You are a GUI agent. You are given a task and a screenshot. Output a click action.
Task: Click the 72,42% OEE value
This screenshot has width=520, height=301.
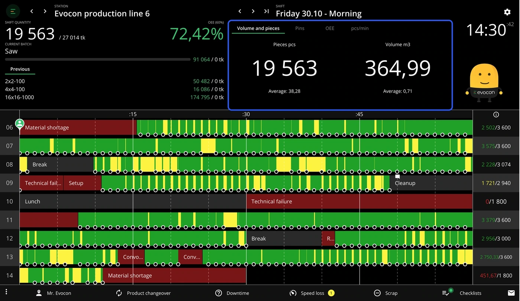pos(197,34)
